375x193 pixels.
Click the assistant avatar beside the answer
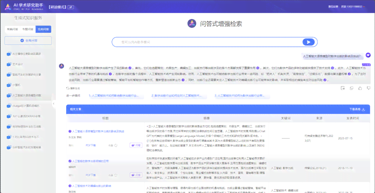point(61,66)
